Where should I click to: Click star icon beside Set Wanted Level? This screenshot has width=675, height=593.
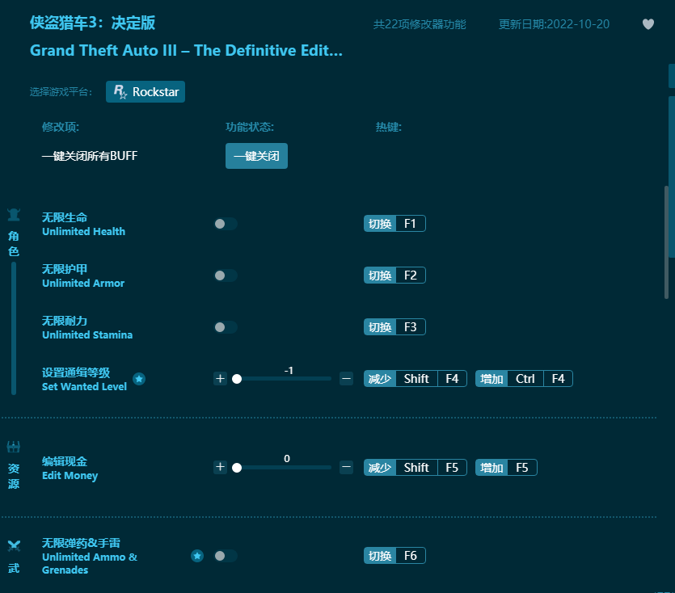[138, 379]
